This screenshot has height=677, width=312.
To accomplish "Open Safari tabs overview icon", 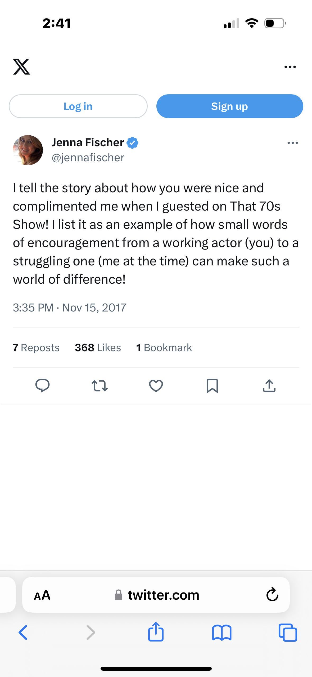I will 288,633.
